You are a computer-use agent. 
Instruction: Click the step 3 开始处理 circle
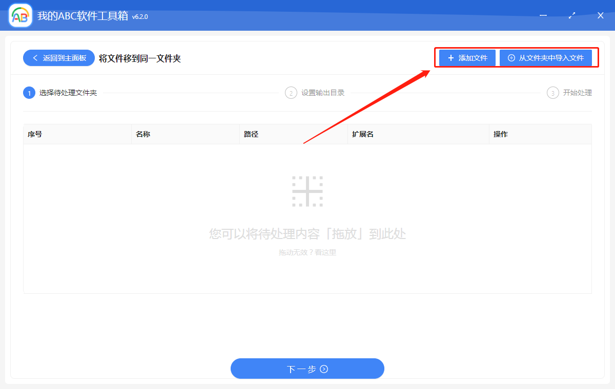tap(552, 93)
